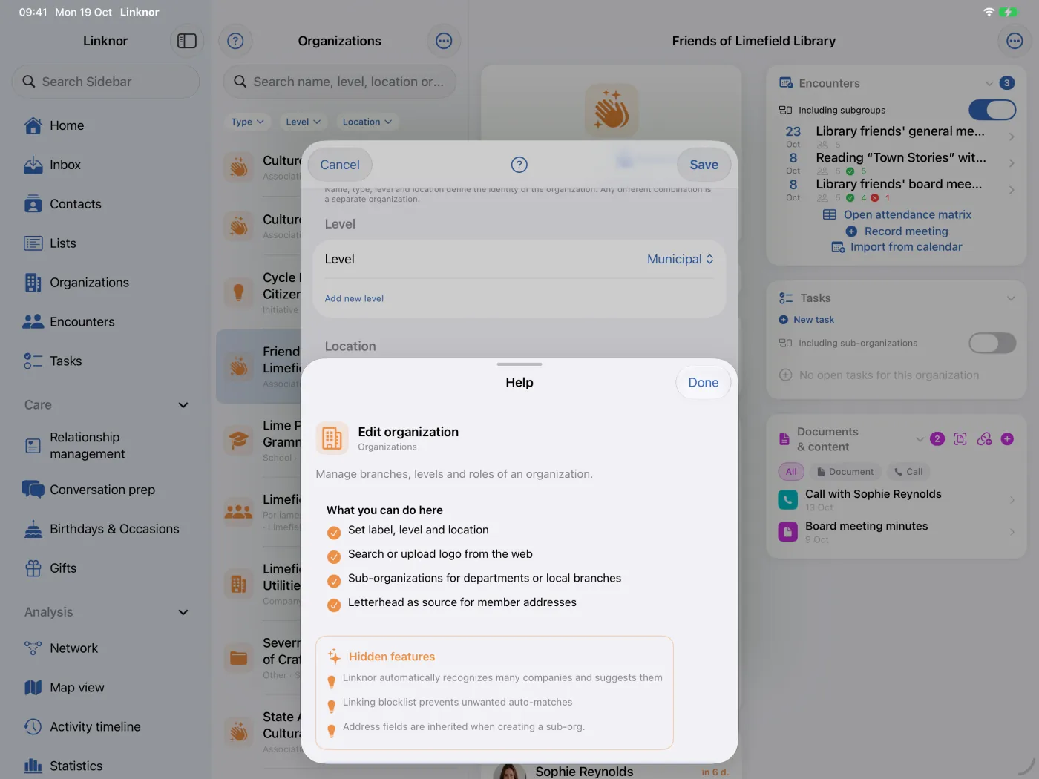Select the All documents filter tab
The width and height of the screenshot is (1039, 779).
coord(791,472)
